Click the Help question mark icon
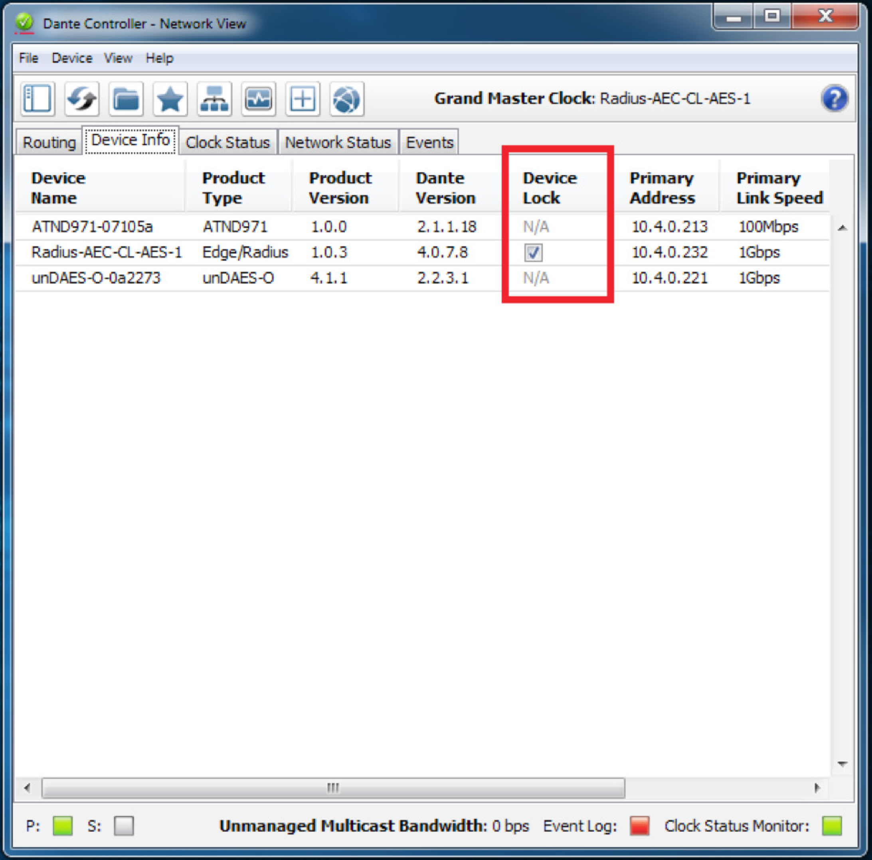This screenshot has width=872, height=860. pos(835,99)
